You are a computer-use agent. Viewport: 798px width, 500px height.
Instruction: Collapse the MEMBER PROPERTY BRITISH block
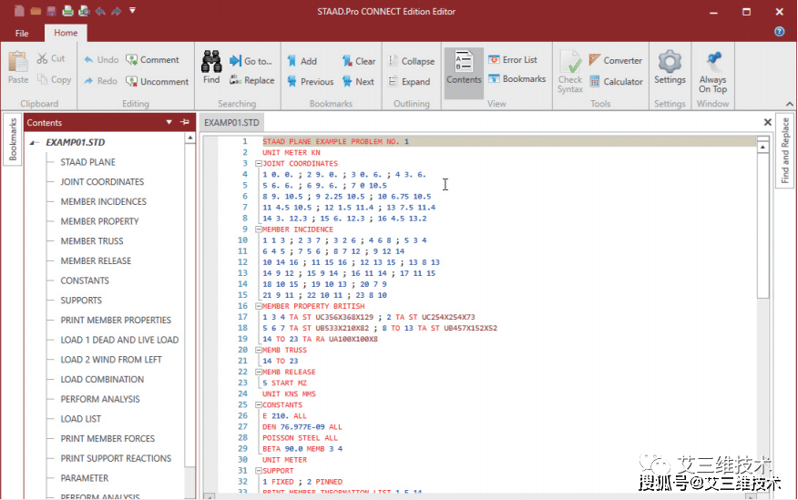[x=258, y=306]
